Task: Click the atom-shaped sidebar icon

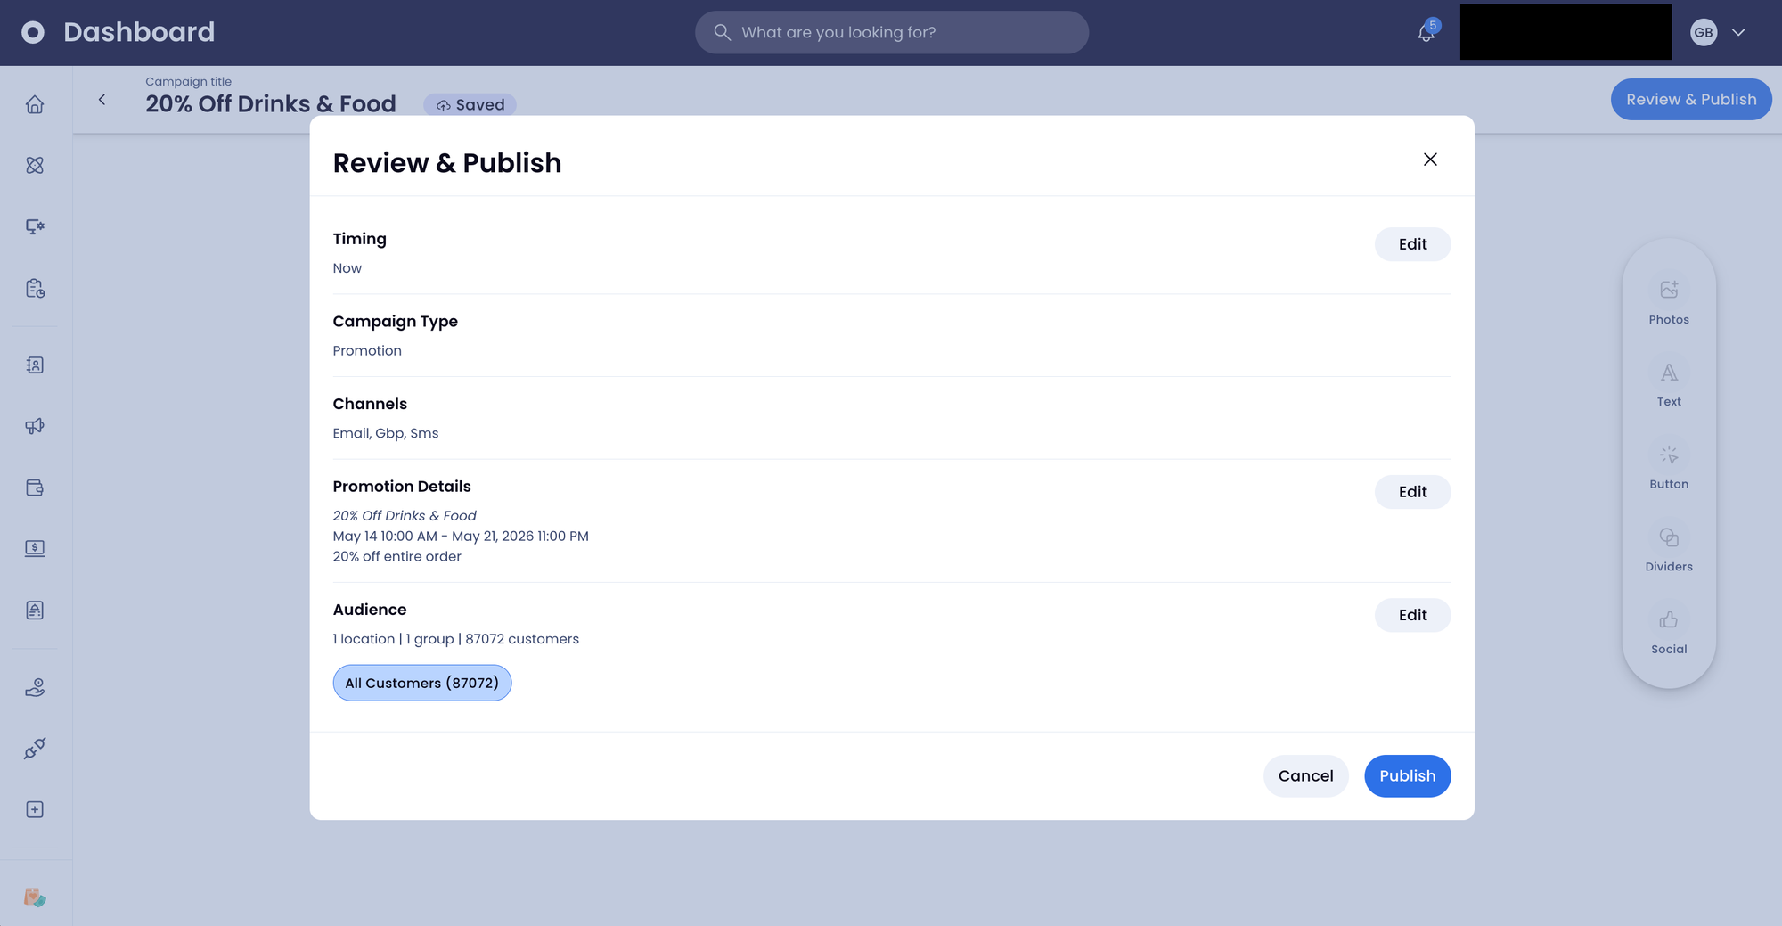Action: 35,165
